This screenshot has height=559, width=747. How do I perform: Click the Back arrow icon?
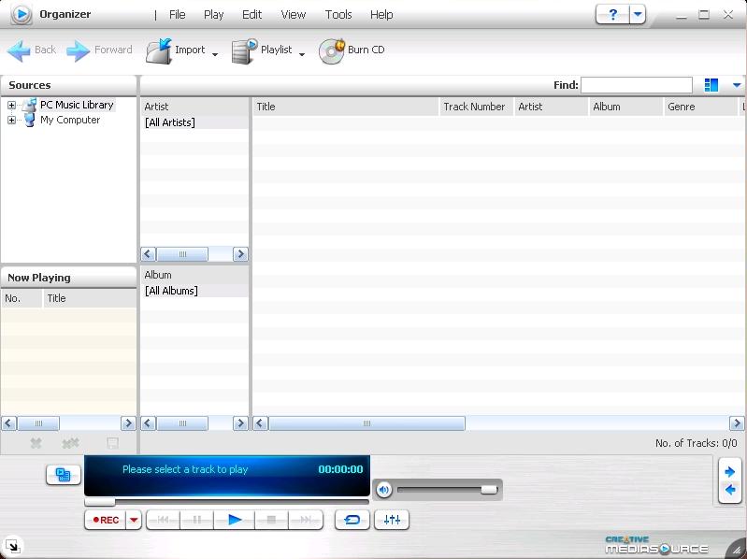[x=19, y=50]
